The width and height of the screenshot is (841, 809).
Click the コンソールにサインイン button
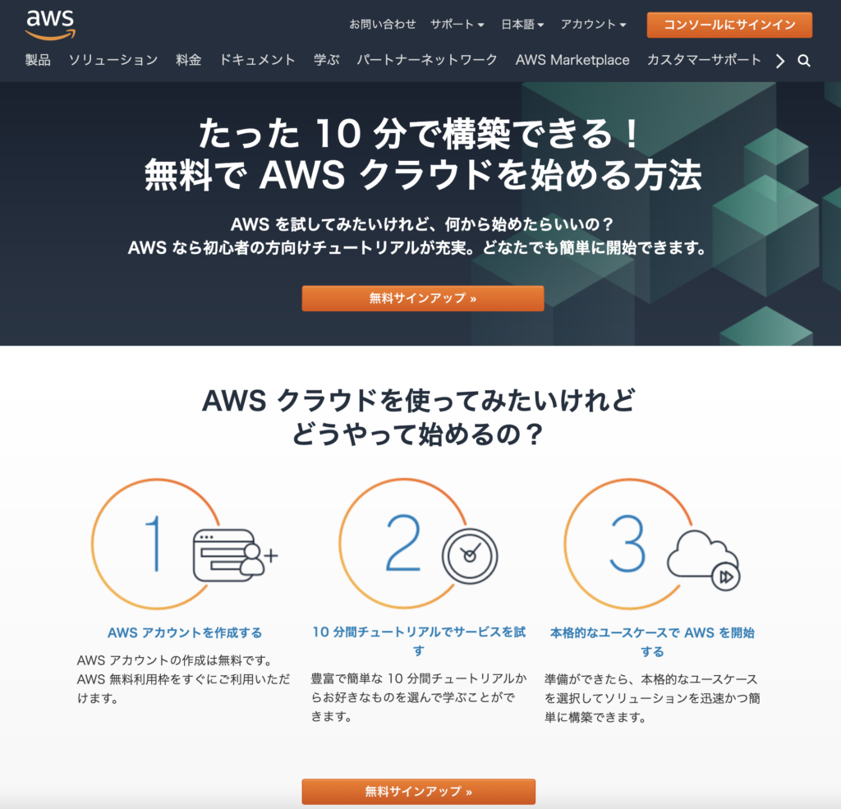coord(729,25)
